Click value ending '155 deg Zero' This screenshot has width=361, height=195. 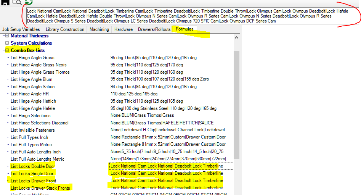(160, 79)
